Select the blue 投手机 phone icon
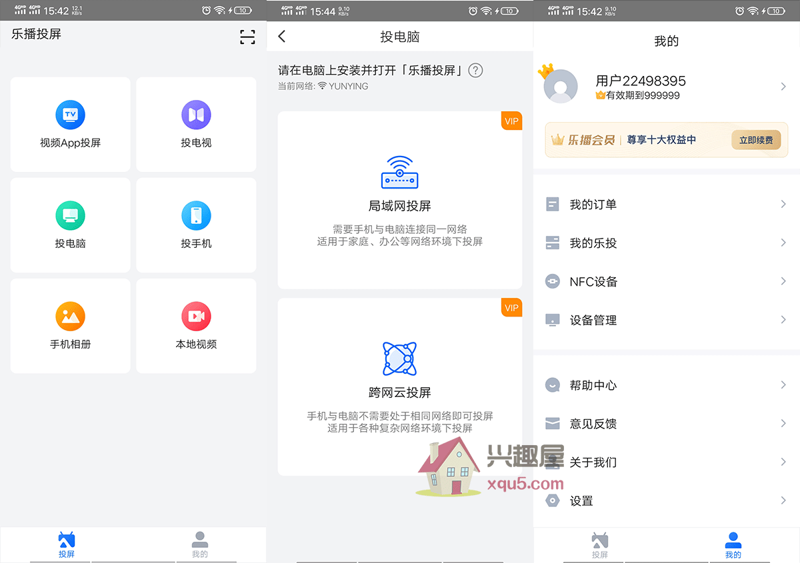The width and height of the screenshot is (800, 563). click(x=196, y=215)
